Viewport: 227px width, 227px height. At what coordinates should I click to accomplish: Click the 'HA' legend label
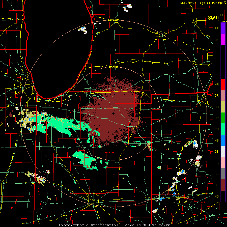click(216, 84)
